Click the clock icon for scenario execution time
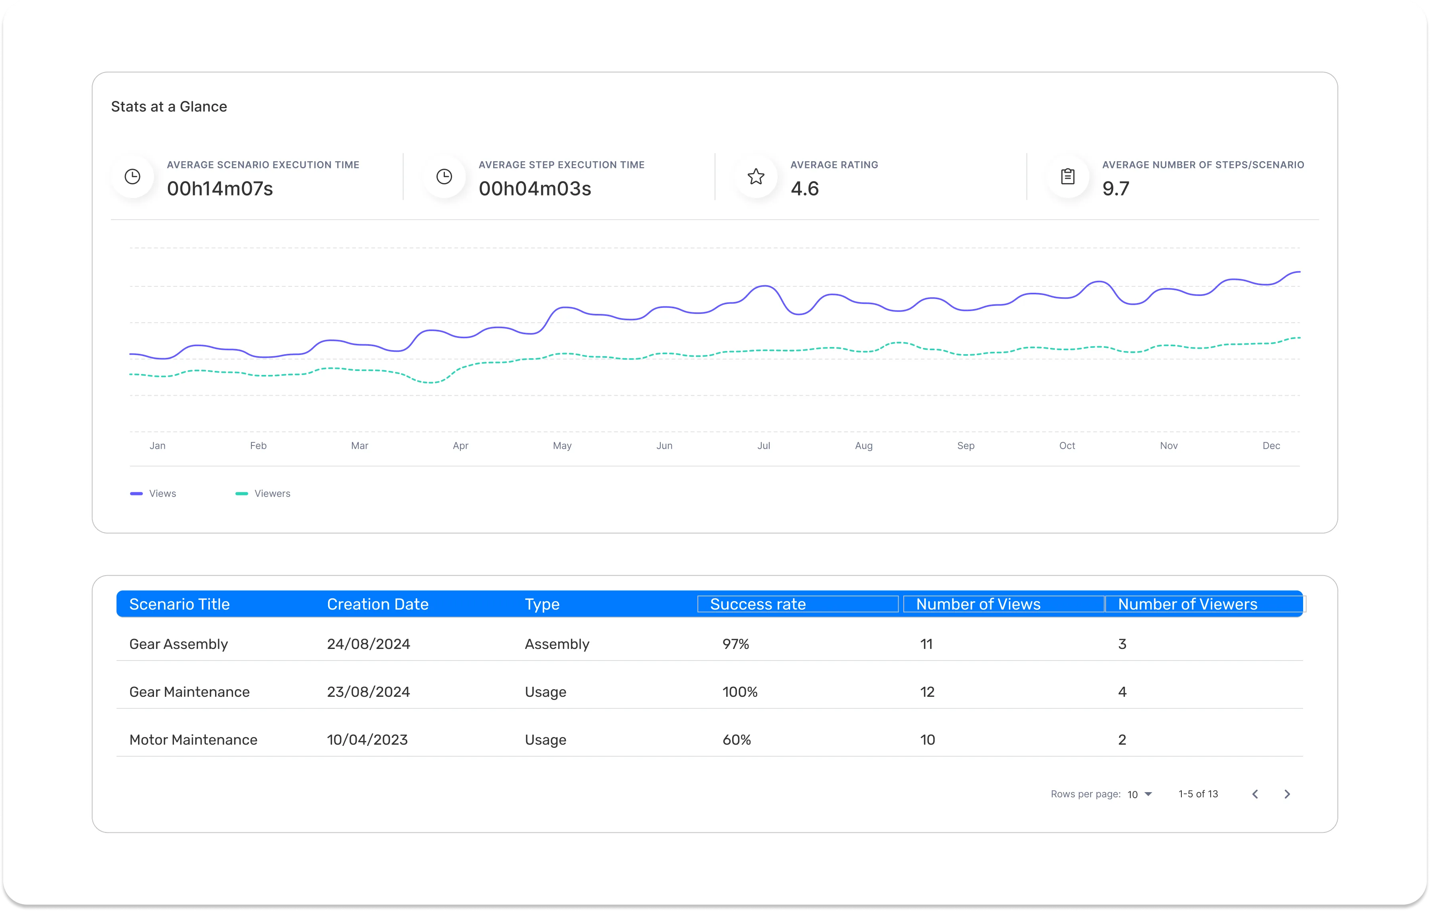 pos(132,176)
